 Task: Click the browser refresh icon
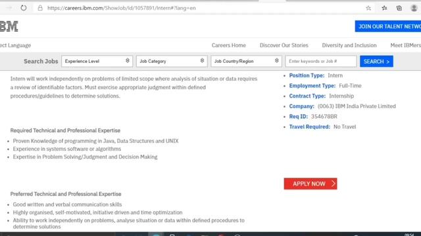click(24, 8)
